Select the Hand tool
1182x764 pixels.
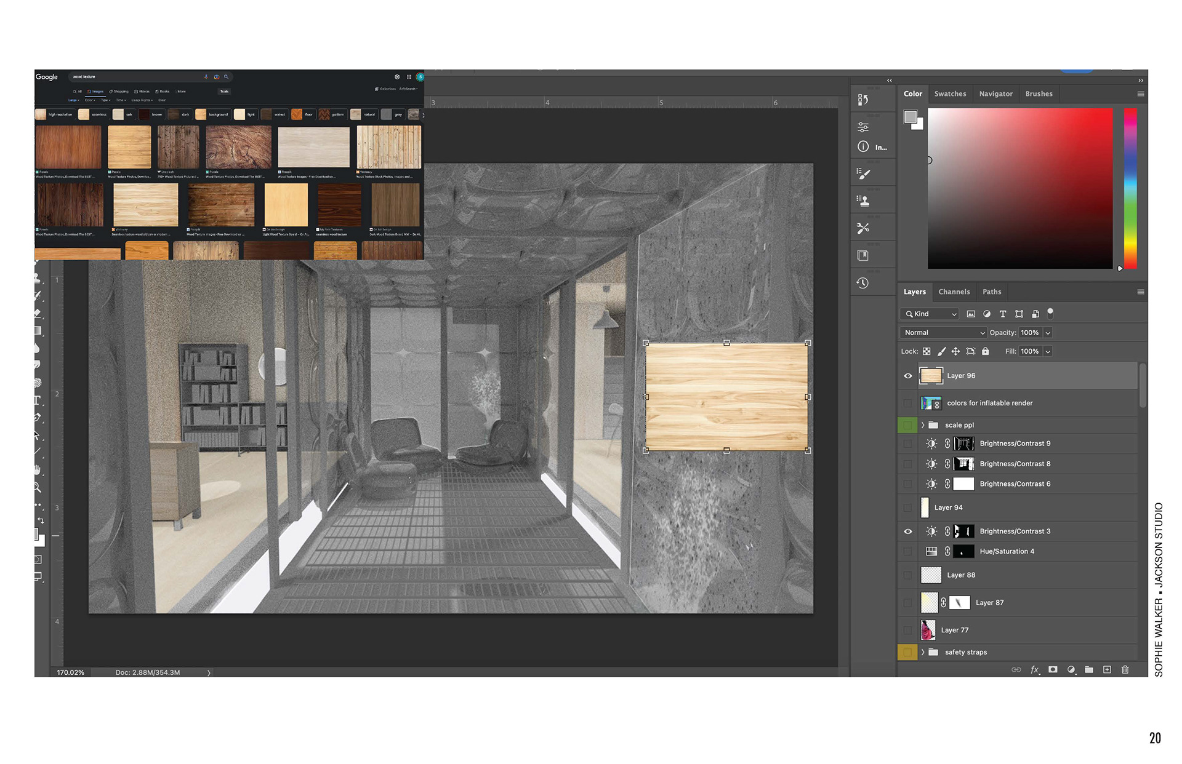(38, 470)
